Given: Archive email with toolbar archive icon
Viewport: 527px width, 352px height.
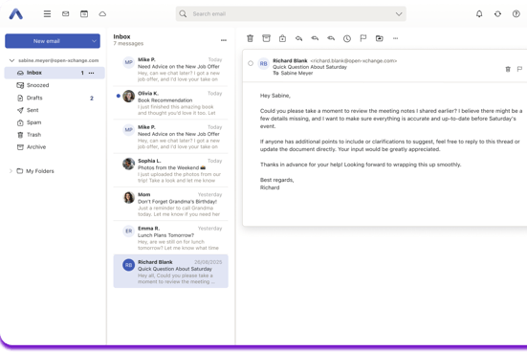Looking at the screenshot, I should coord(266,38).
